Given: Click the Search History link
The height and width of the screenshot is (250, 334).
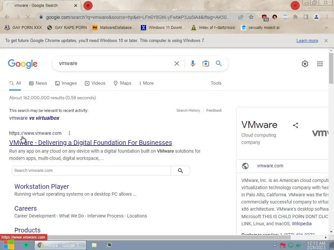Looking at the screenshot, I should point(188,110).
